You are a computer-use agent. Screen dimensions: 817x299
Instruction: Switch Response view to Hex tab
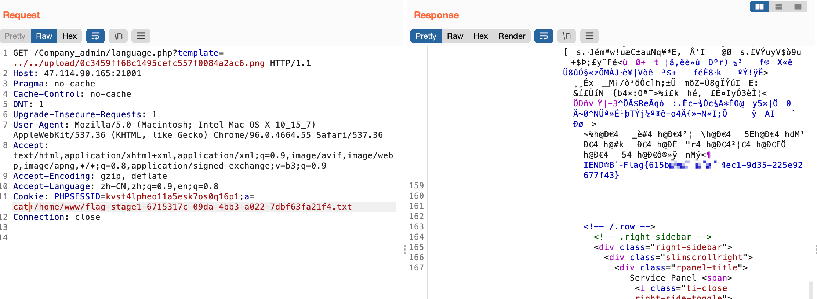point(481,36)
